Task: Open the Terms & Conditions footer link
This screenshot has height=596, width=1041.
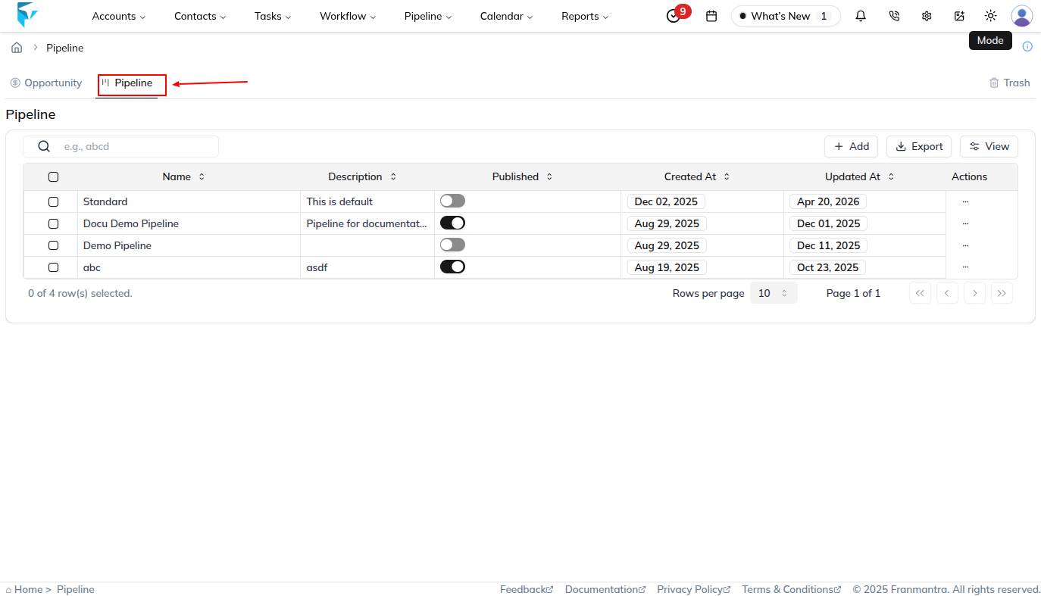Action: tap(792, 589)
